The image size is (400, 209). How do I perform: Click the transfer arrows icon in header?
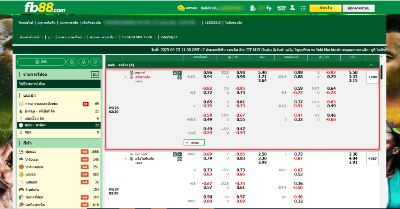(269, 8)
